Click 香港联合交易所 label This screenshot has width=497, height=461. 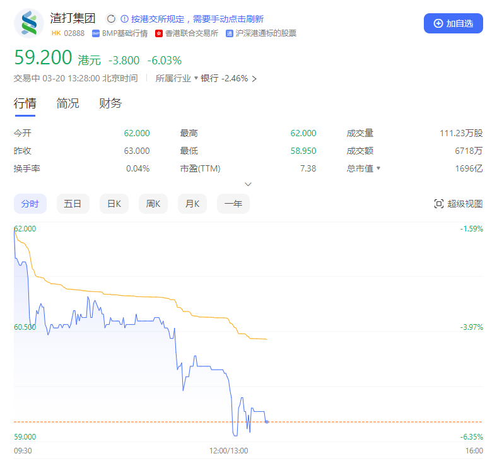click(192, 33)
